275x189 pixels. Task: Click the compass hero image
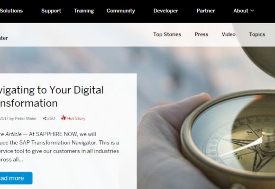pos(207,122)
